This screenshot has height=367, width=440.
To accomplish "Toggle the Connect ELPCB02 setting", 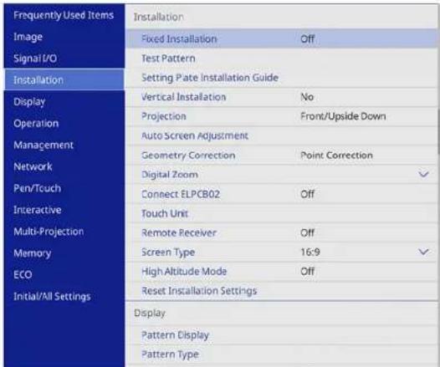I will pos(282,194).
